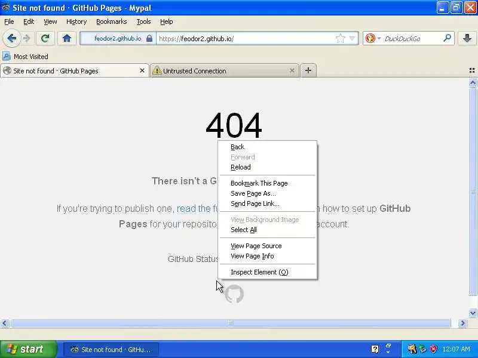Open the Help menu
Image resolution: width=478 pixels, height=358 pixels.
[x=167, y=21]
